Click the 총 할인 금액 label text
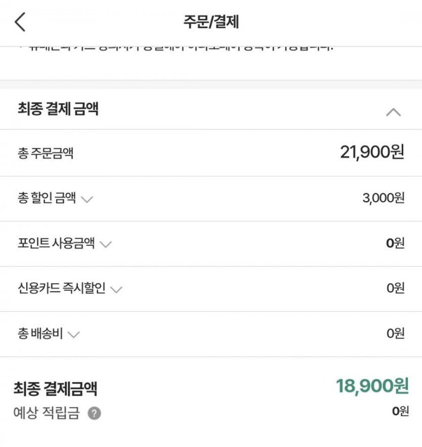Screen dimensions: 422x447 tap(46, 198)
